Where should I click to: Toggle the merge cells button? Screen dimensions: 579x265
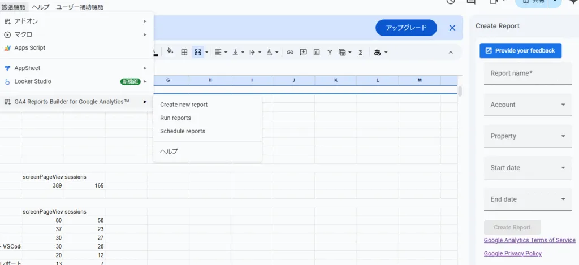click(x=198, y=53)
